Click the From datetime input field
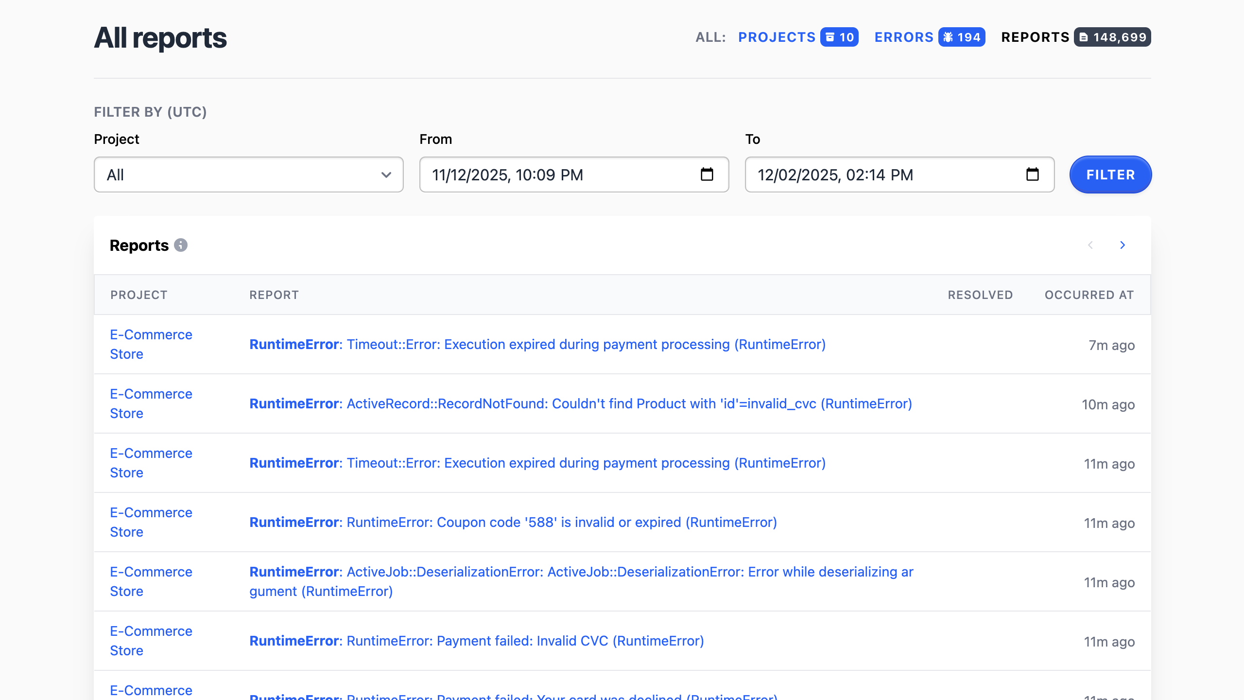Viewport: 1244px width, 700px height. click(535, 175)
